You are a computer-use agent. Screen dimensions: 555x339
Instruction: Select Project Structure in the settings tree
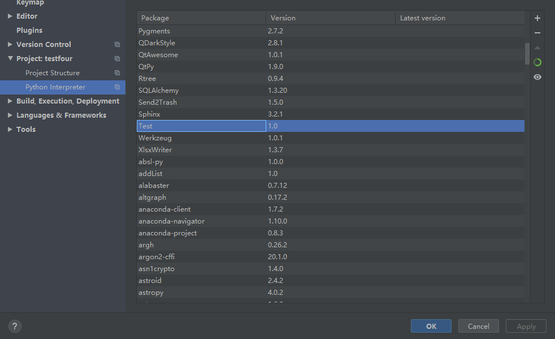pos(53,73)
